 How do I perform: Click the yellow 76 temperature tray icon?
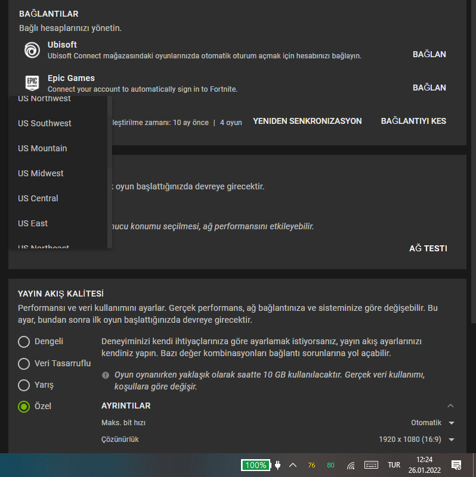tap(311, 465)
